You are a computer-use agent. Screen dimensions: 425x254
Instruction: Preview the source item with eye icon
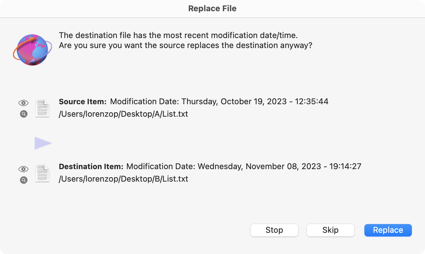[23, 103]
